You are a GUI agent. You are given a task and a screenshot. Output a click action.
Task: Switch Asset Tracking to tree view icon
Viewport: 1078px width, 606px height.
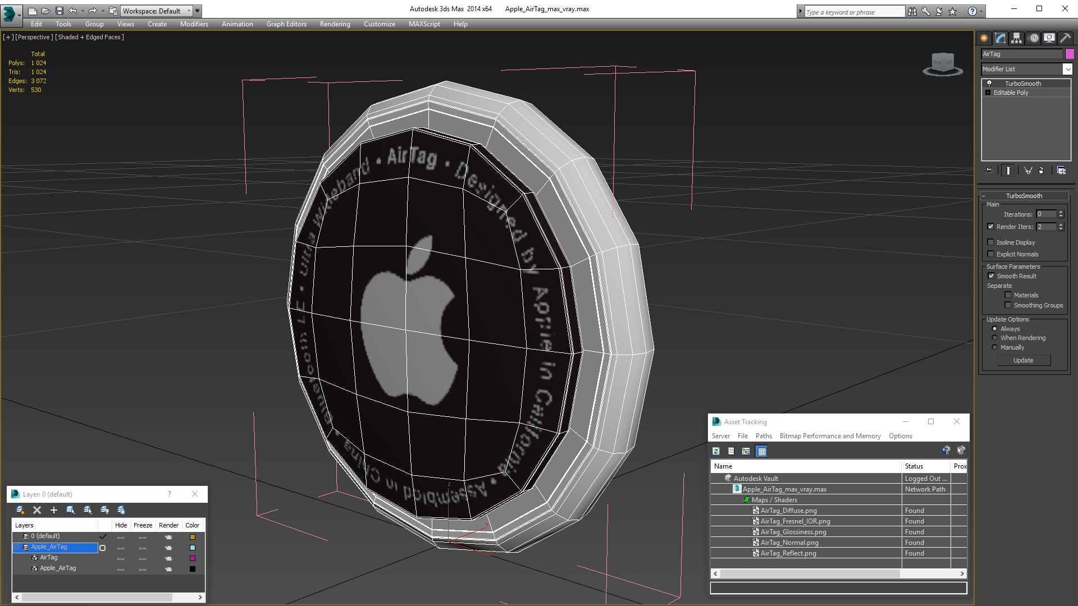pyautogui.click(x=746, y=451)
